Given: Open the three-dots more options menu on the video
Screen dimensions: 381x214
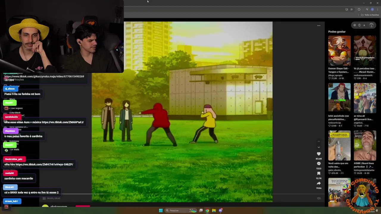Looking at the screenshot, I should (x=318, y=26).
